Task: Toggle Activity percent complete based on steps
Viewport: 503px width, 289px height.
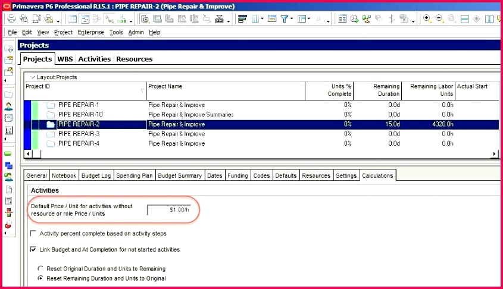Action: 33,233
